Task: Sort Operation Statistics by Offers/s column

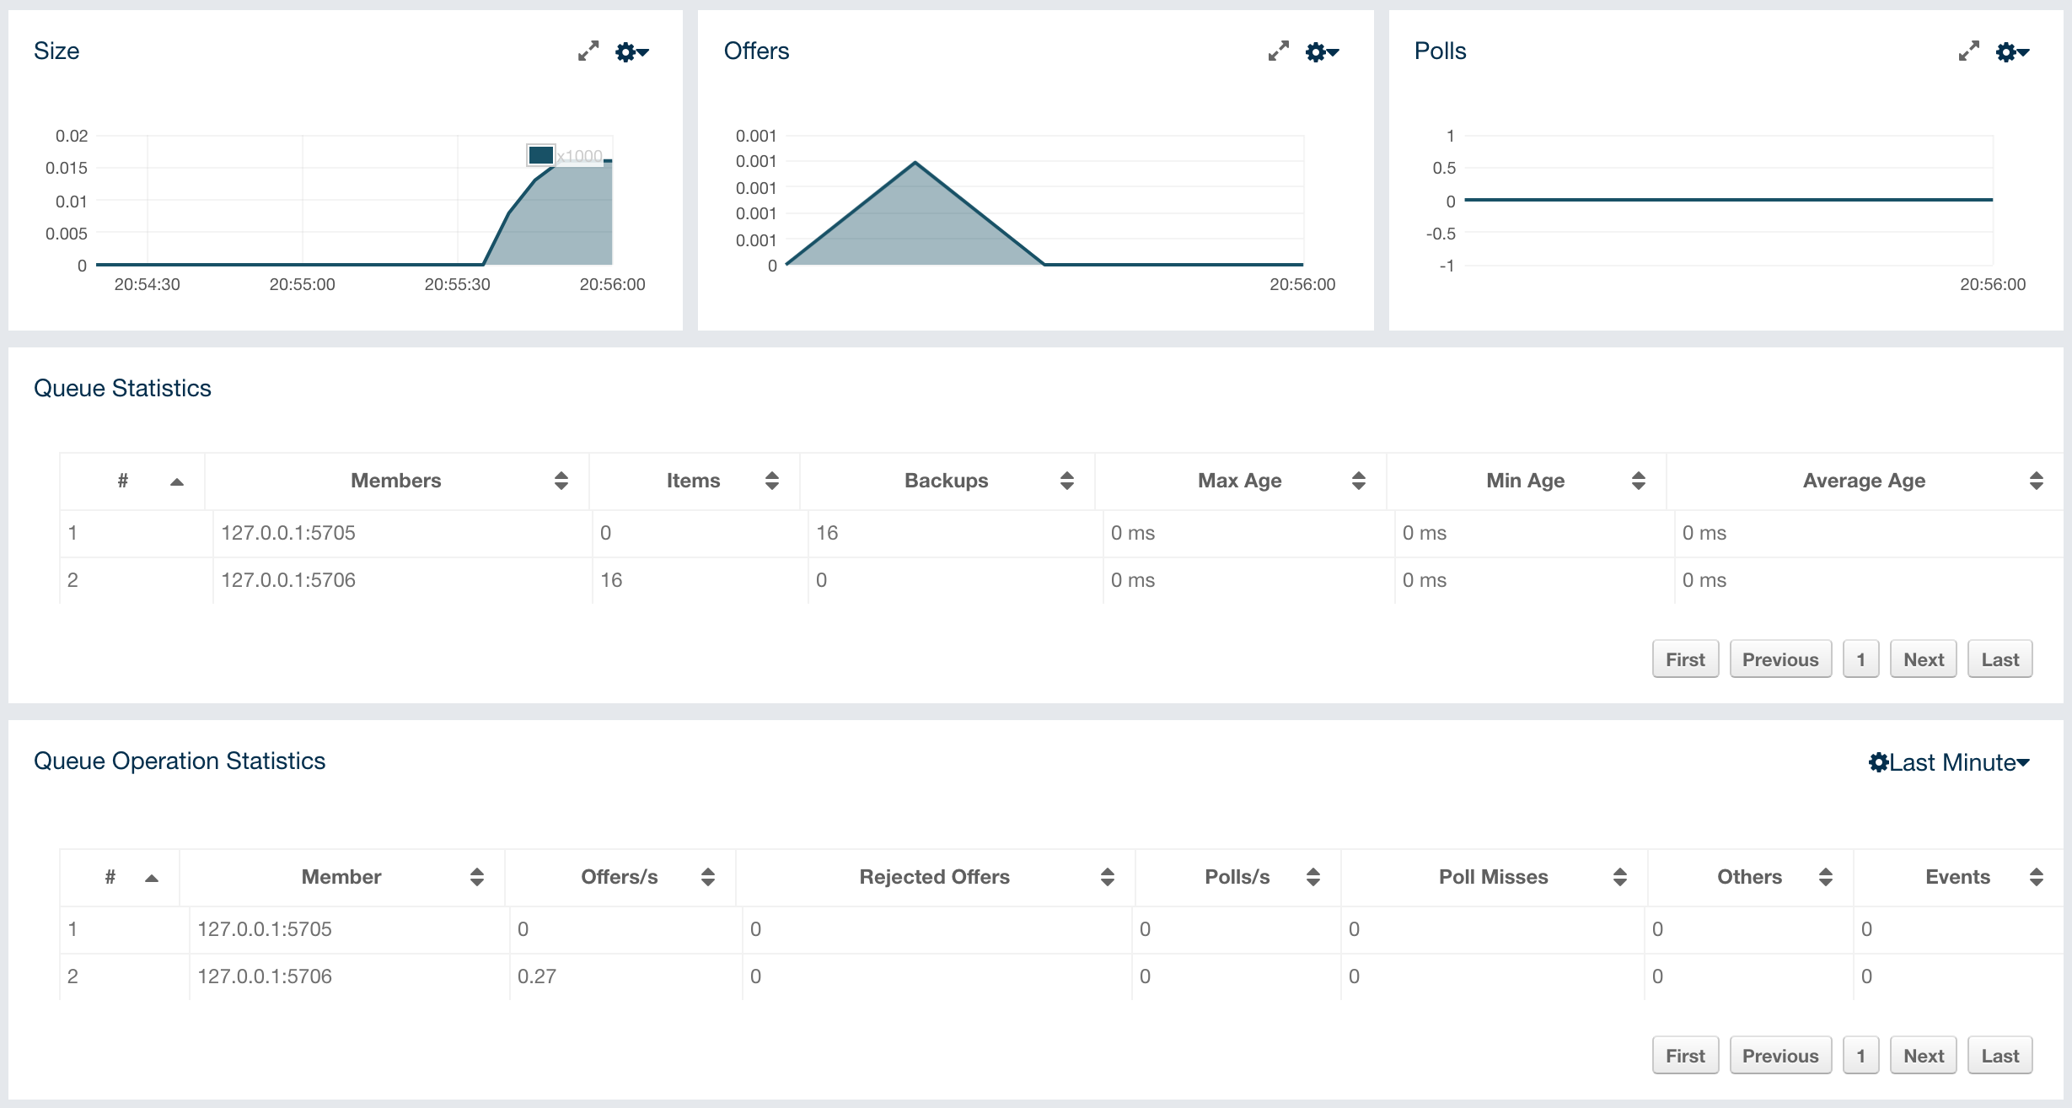Action: (x=620, y=877)
